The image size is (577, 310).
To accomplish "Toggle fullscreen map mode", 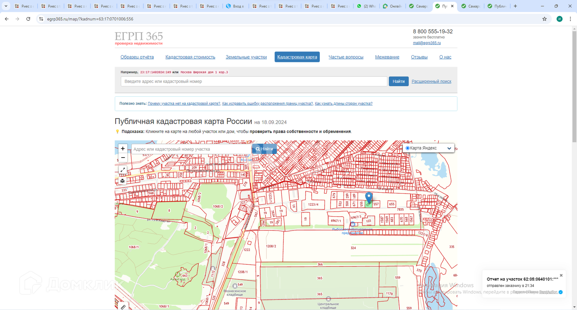I will (x=123, y=170).
